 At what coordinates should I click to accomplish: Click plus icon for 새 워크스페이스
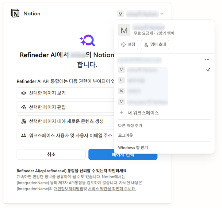pos(122,113)
